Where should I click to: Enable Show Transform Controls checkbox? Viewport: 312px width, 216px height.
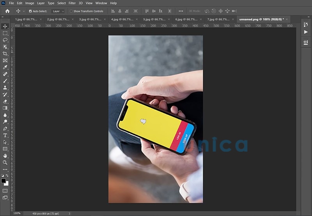pos(71,11)
